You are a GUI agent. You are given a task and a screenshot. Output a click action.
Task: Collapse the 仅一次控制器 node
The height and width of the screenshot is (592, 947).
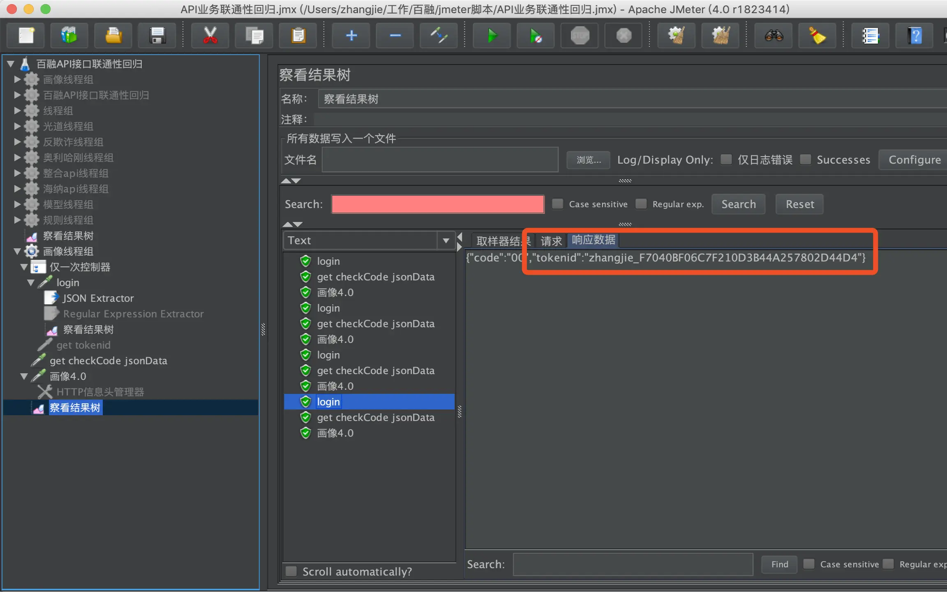click(x=24, y=267)
